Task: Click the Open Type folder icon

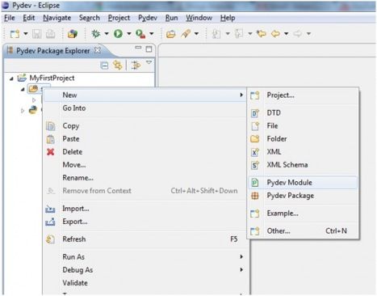Action: click(171, 34)
